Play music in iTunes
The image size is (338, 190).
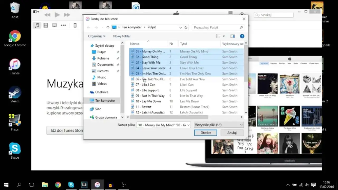57,15
